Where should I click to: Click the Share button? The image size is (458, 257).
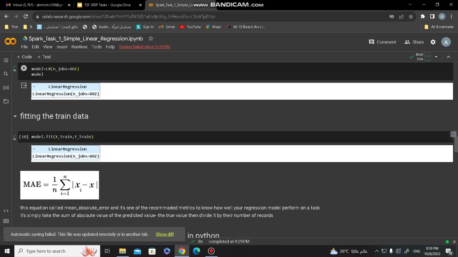coord(414,42)
